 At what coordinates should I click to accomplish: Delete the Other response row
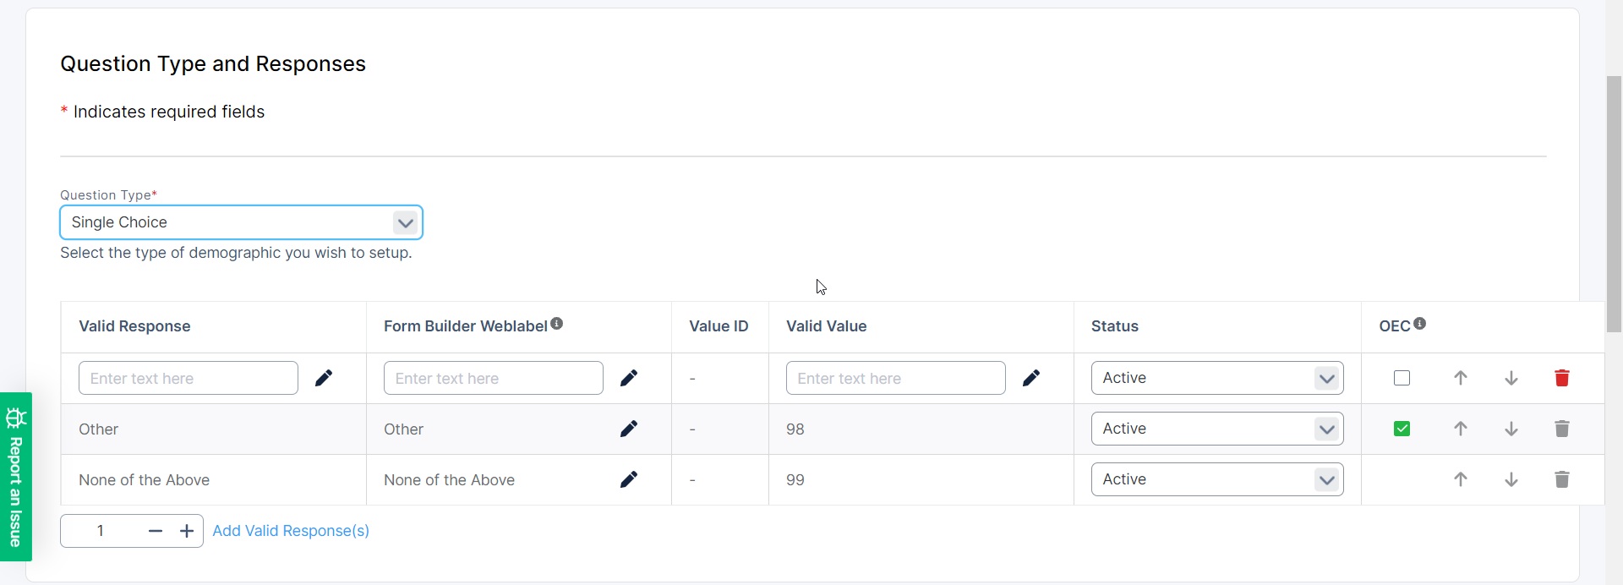pyautogui.click(x=1561, y=429)
